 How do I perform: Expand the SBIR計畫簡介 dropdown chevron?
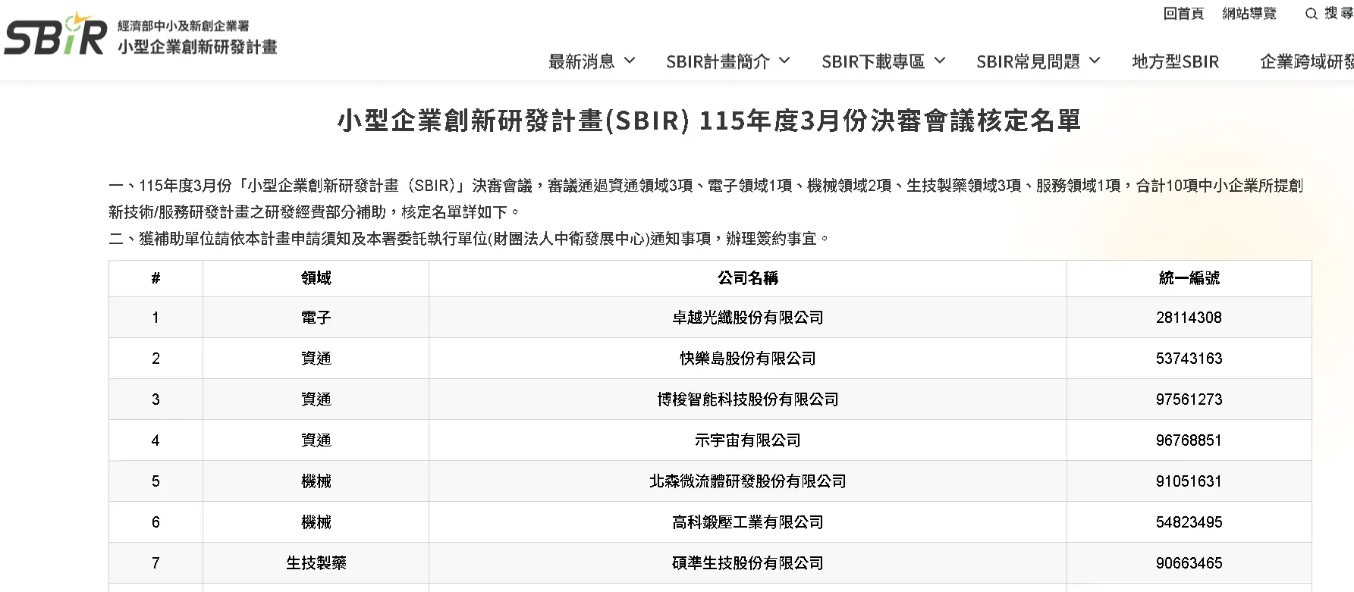point(784,61)
